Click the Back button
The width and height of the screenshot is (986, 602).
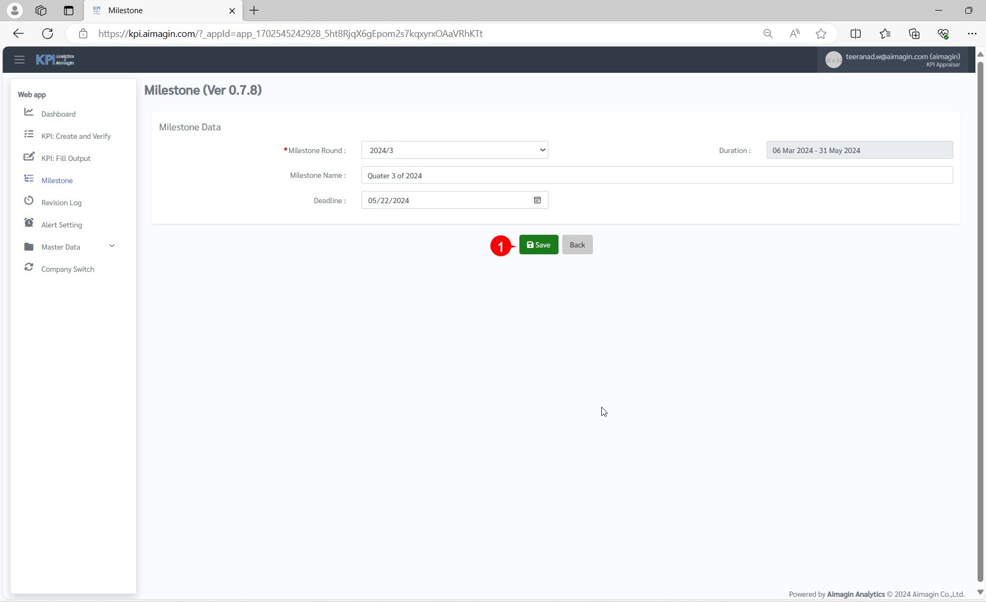click(577, 245)
